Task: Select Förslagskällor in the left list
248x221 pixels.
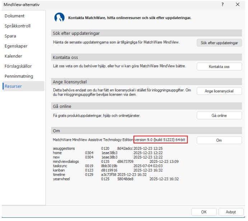Action: click(x=18, y=66)
